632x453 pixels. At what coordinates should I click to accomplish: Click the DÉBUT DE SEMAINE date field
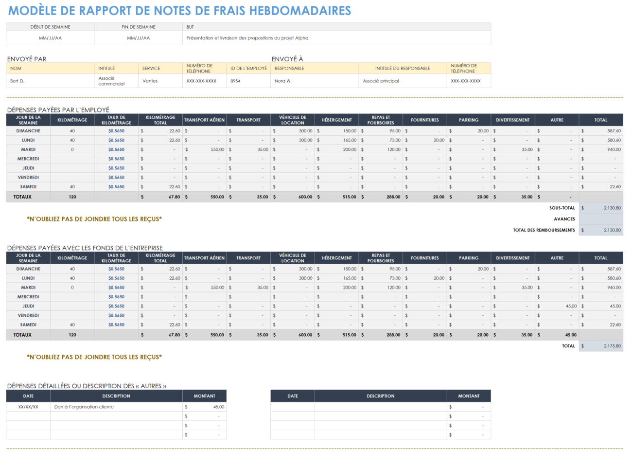50,37
